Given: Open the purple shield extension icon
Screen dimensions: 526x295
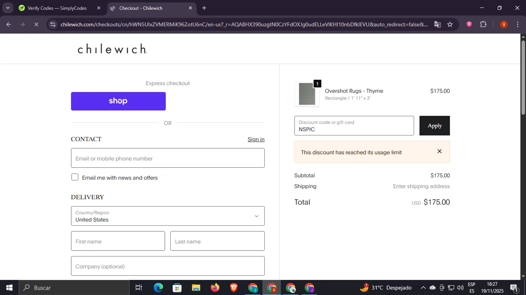Looking at the screenshot, I should (469, 24).
